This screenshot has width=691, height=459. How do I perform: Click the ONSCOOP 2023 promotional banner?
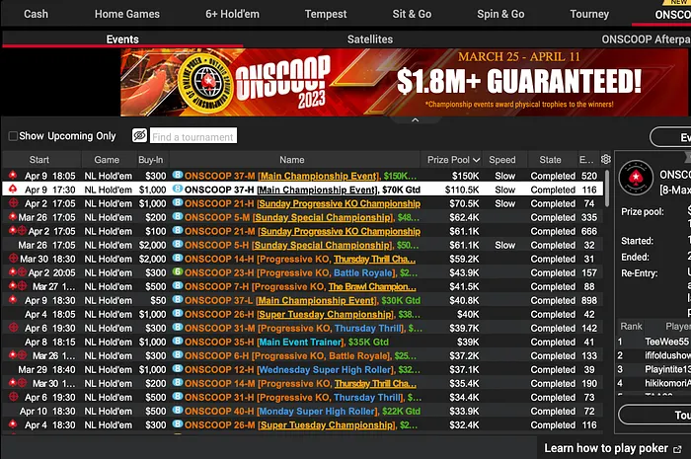click(403, 82)
